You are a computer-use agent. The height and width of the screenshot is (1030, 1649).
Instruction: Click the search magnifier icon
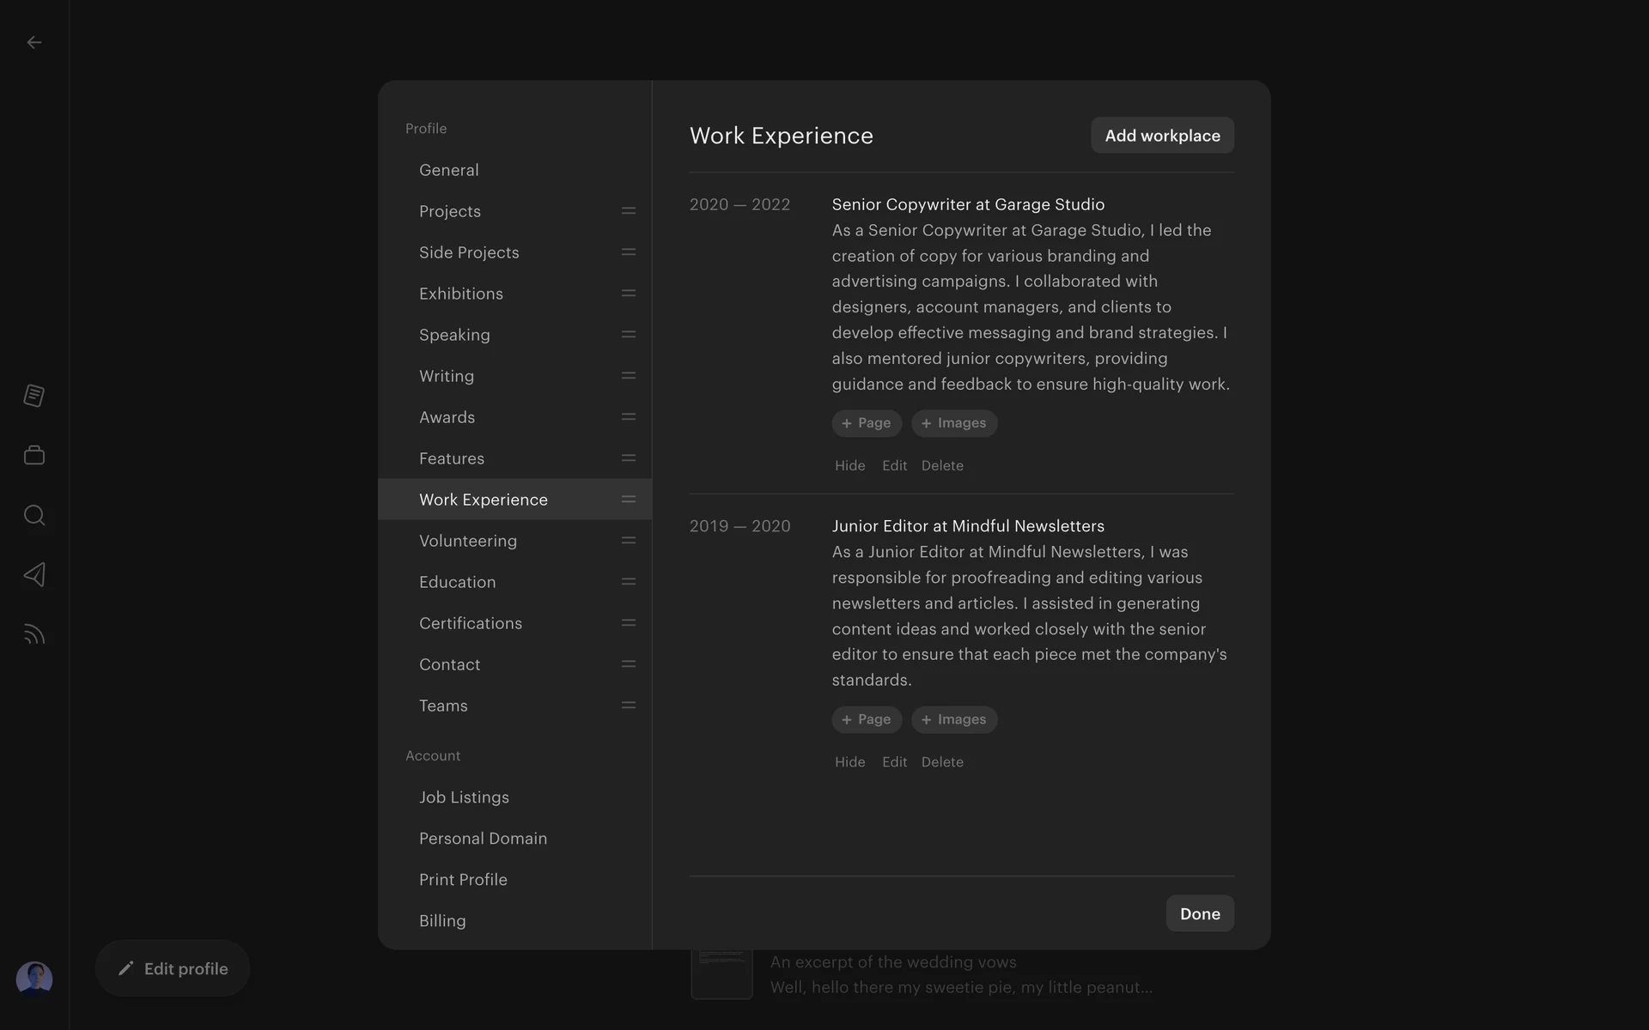coord(34,515)
